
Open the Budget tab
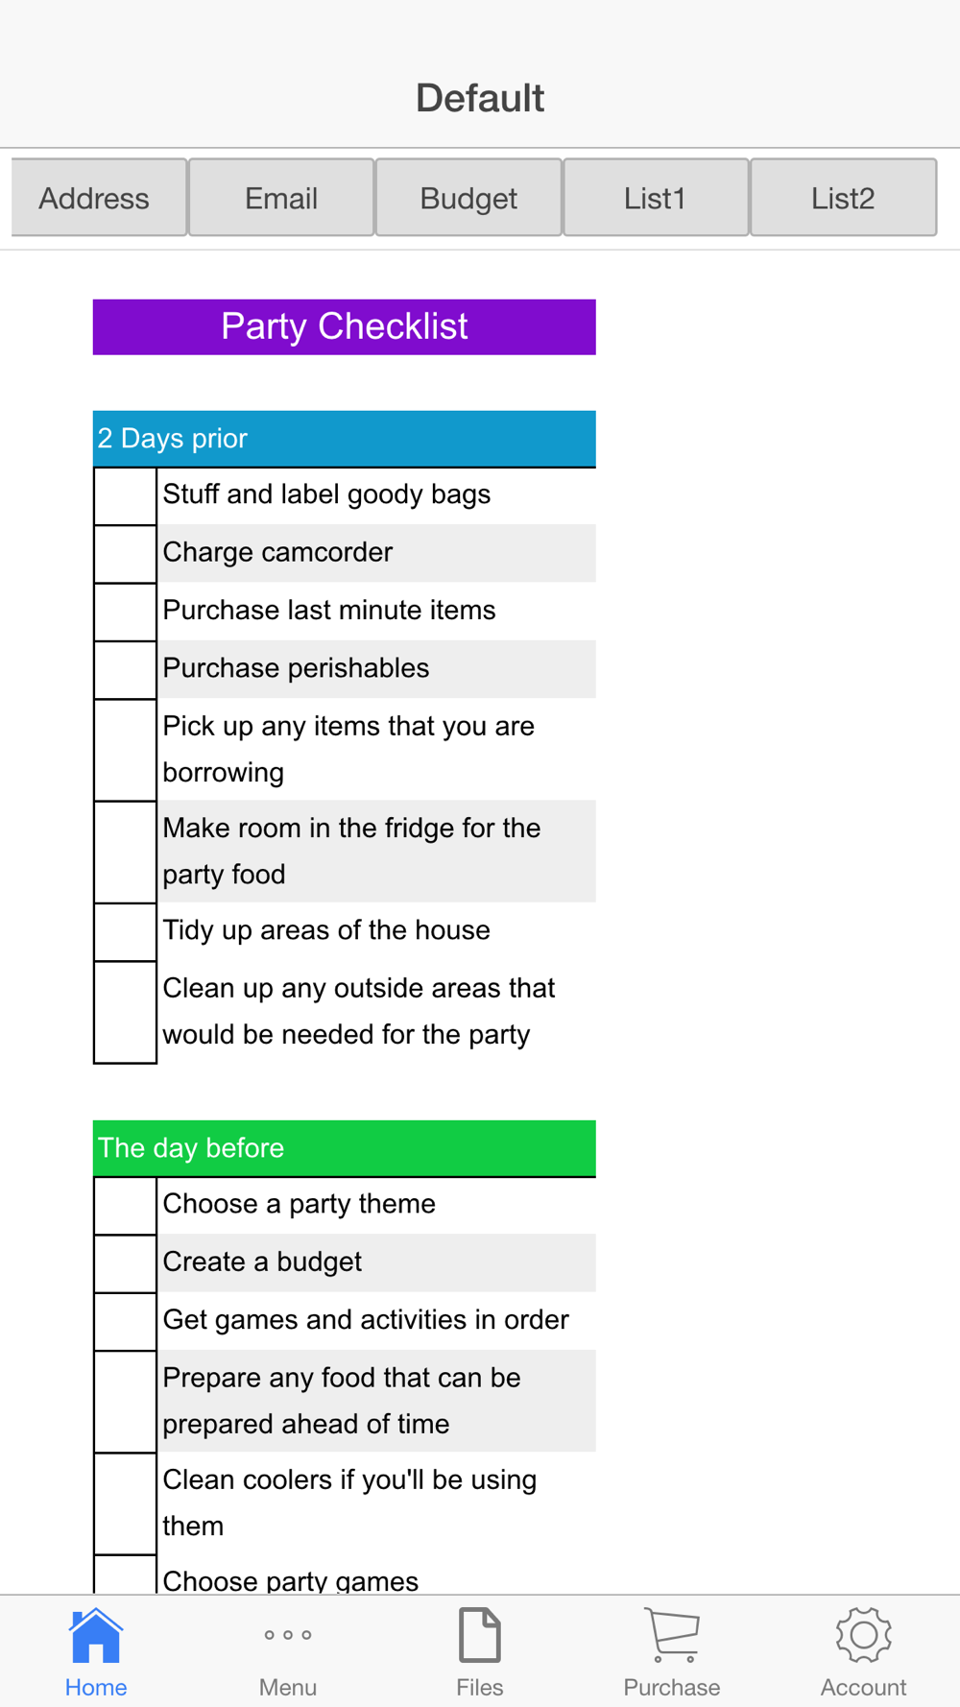(468, 198)
